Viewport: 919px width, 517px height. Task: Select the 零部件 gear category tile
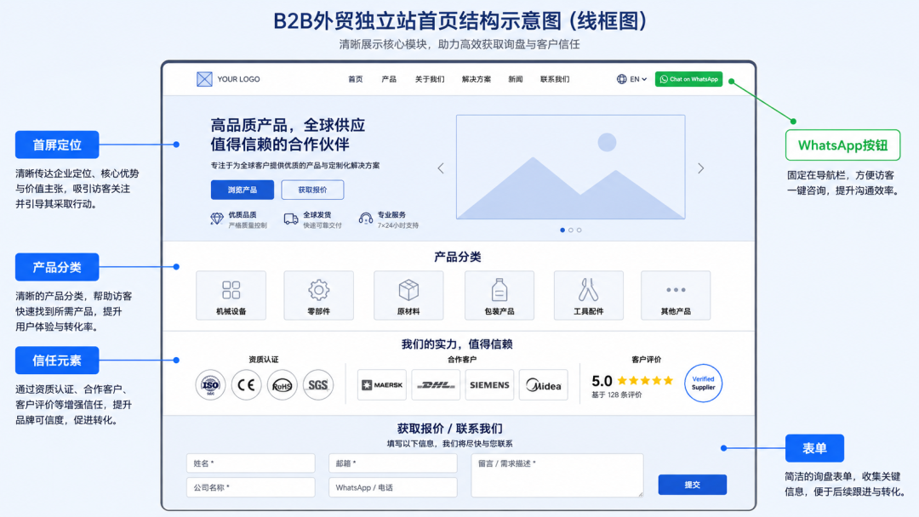point(318,295)
